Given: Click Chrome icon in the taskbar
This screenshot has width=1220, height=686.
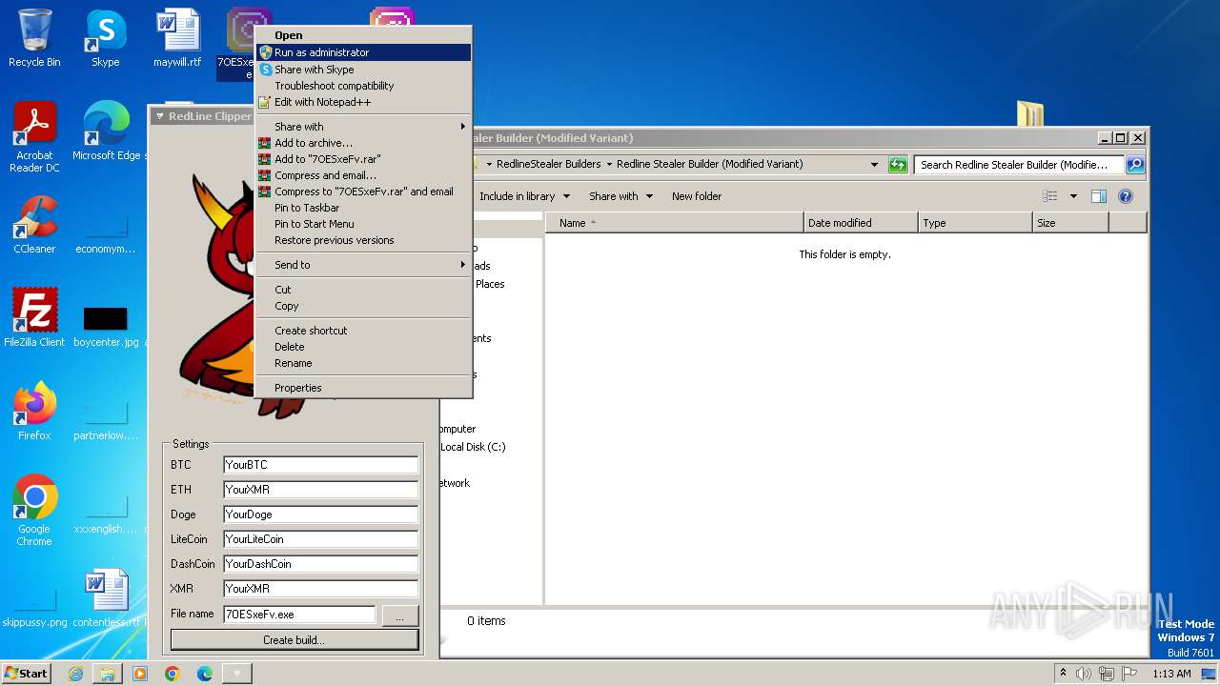Looking at the screenshot, I should point(173,674).
